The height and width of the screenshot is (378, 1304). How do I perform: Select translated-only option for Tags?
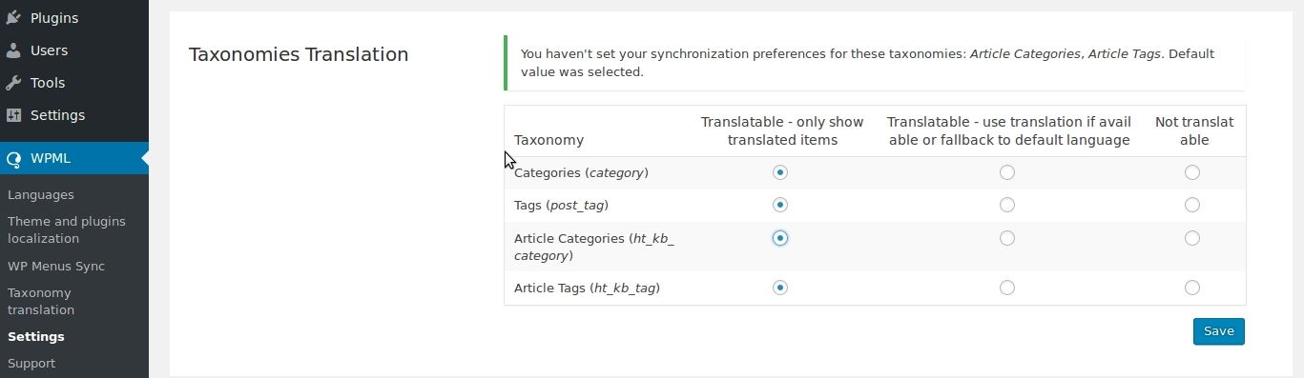780,205
